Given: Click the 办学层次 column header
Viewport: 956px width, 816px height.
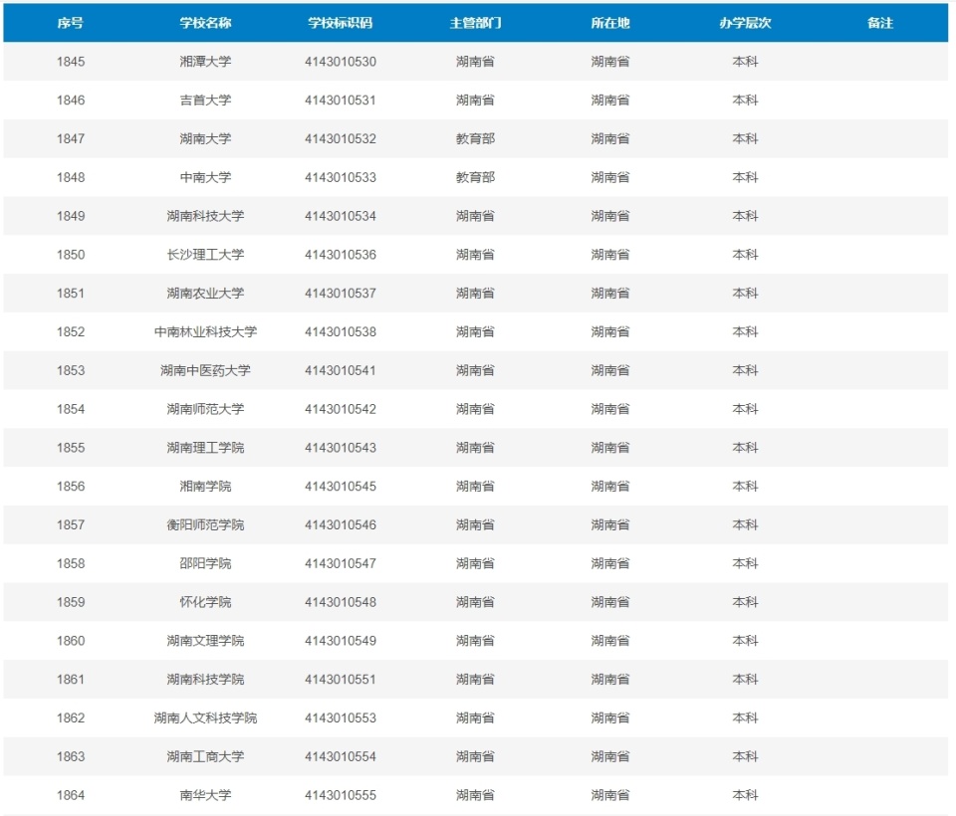Looking at the screenshot, I should [x=745, y=23].
